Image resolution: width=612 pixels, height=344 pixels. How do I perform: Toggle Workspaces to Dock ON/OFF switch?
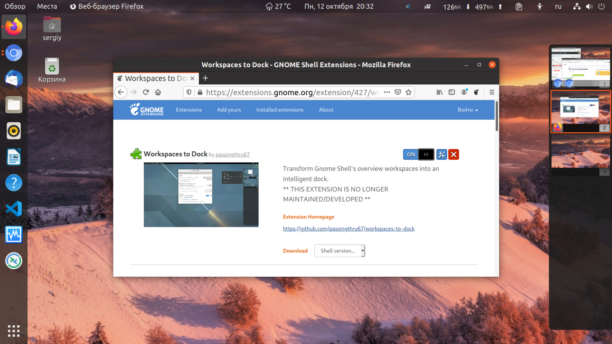(x=419, y=154)
